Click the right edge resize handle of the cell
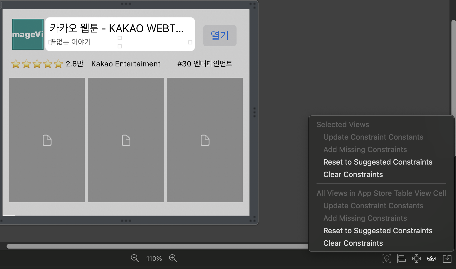Viewport: 456px width, 269px height. [x=254, y=112]
